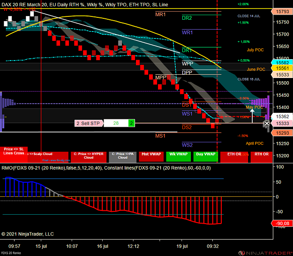Click the 15 jul date on time axis
This screenshot has width=293, height=256.
coord(41,246)
